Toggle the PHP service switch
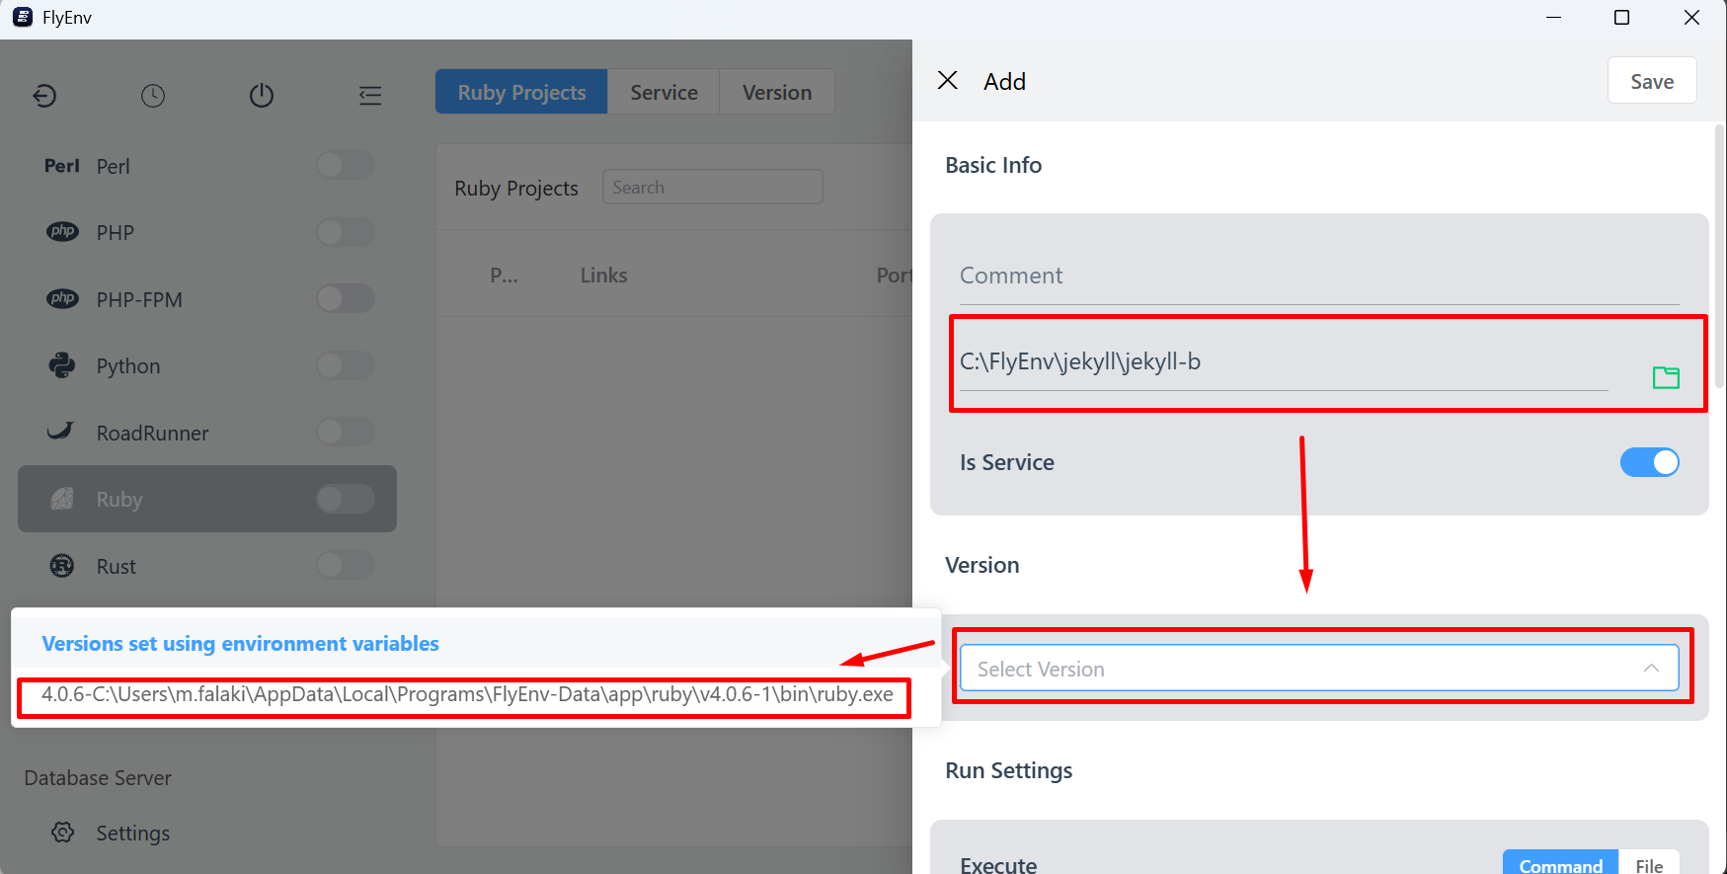This screenshot has width=1727, height=874. 346,232
